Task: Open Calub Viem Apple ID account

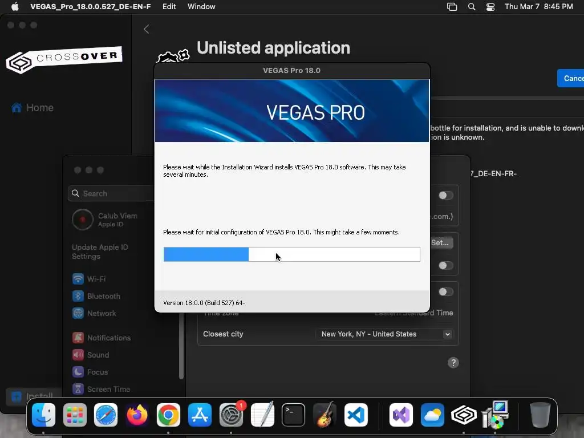Action: tap(105, 220)
